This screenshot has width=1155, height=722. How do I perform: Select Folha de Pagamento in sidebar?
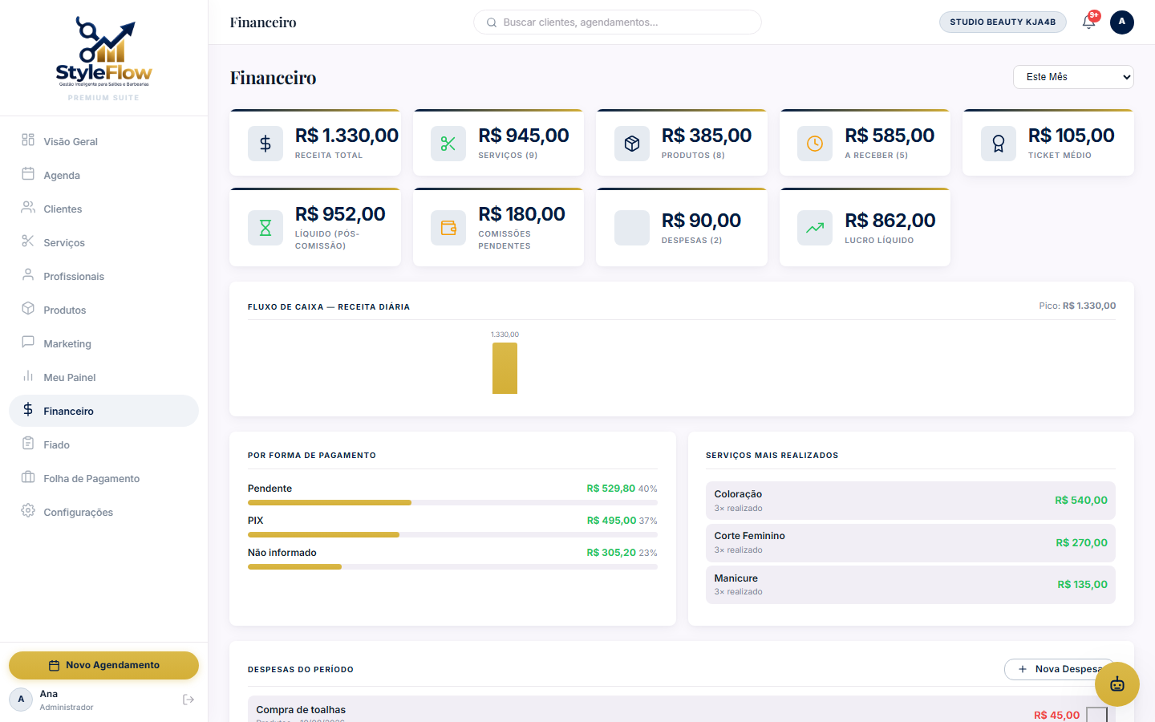point(103,478)
